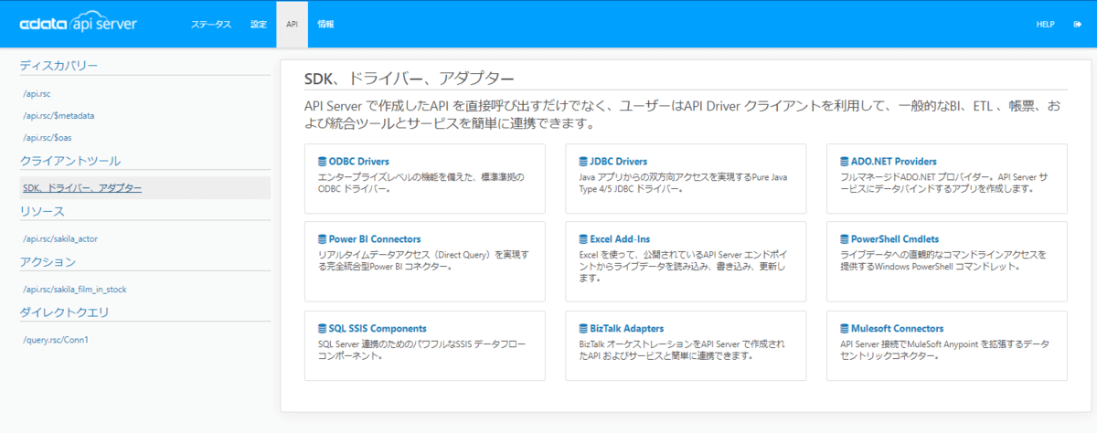Image resolution: width=1097 pixels, height=433 pixels.
Task: Click the database icon beside Mulesoft Connectors
Action: 844,329
